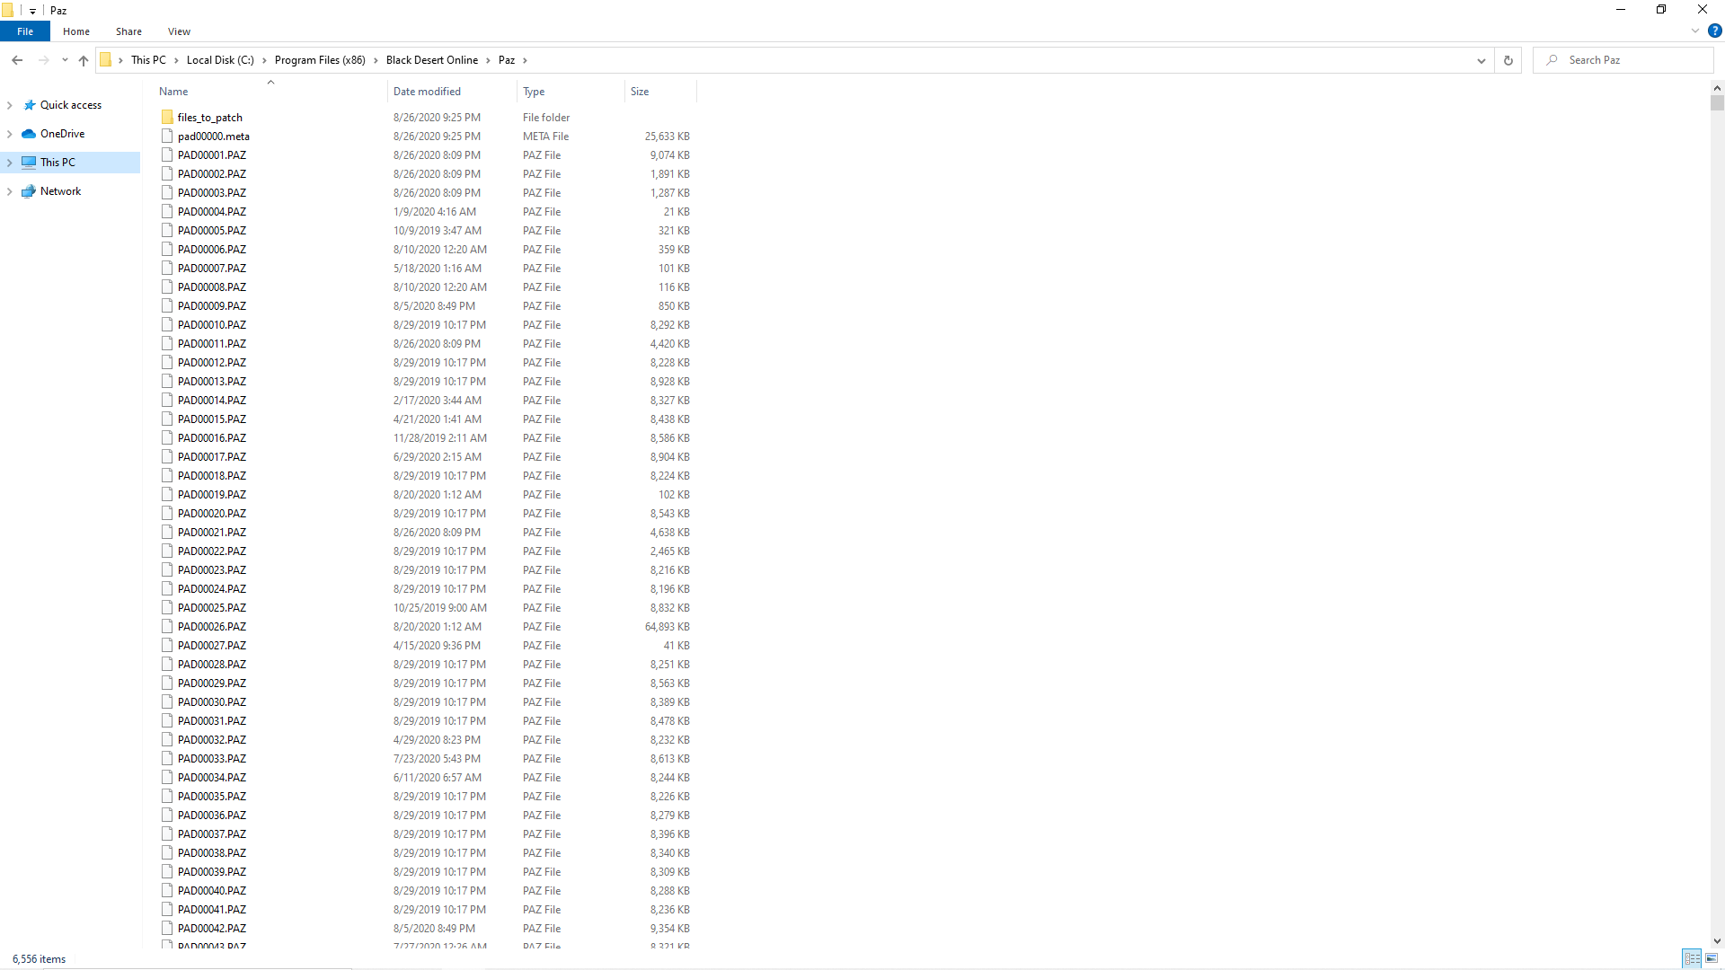The width and height of the screenshot is (1725, 970).
Task: Expand the Network tree node
Action: 10,191
